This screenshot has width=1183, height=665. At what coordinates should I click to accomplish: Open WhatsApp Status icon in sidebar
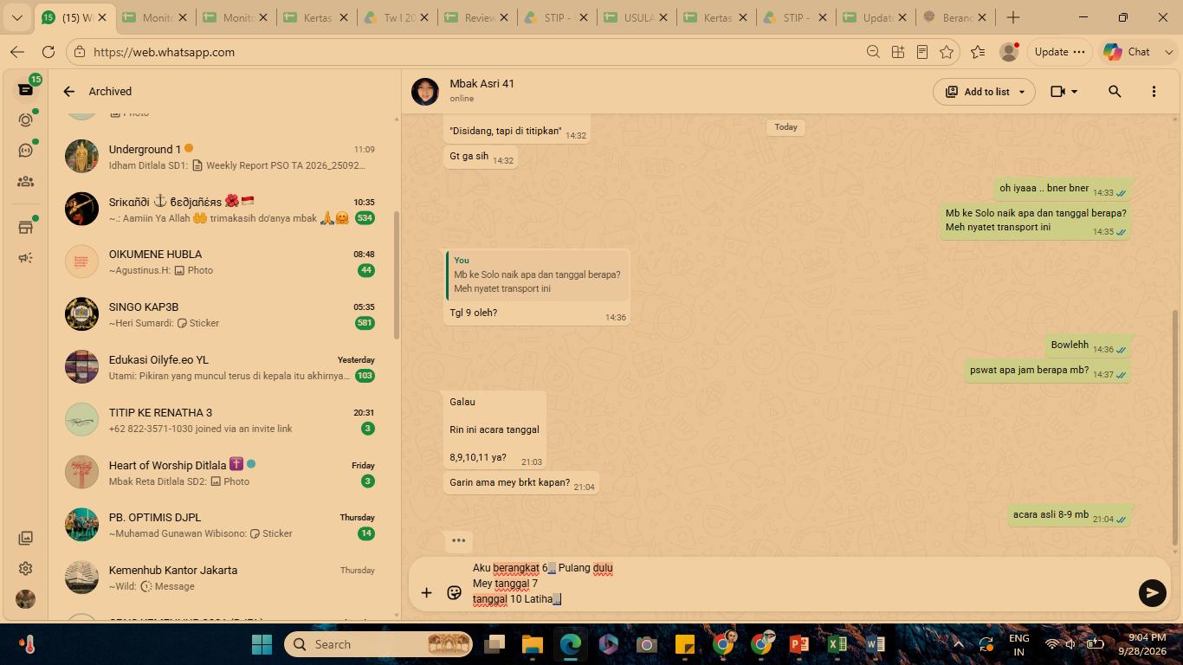[26, 120]
